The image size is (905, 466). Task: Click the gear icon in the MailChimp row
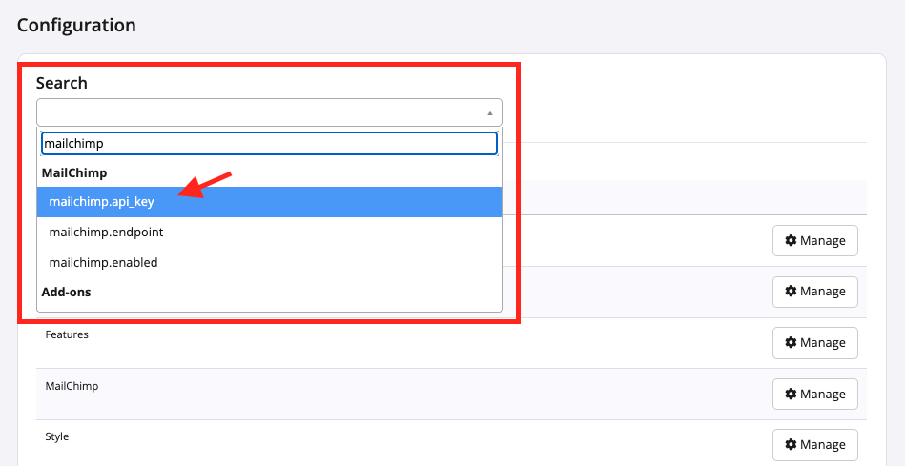(x=791, y=394)
